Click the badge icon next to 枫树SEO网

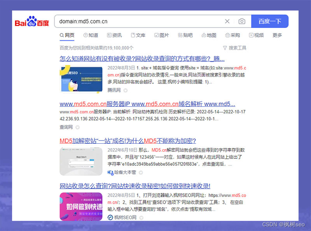pyautogui.click(x=141, y=218)
